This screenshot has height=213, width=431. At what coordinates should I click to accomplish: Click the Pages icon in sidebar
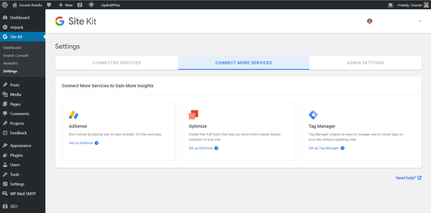click(5, 104)
